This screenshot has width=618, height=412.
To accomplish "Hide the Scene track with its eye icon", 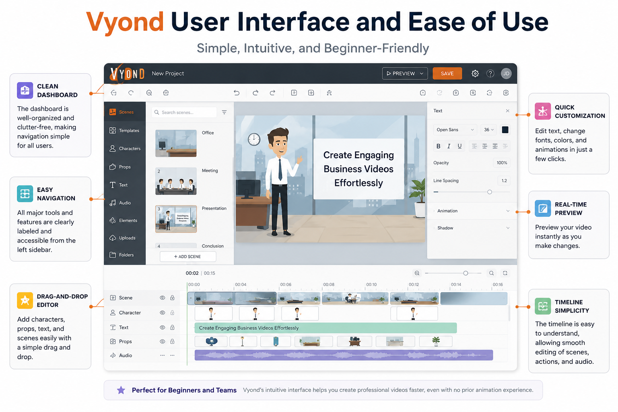I will tap(163, 298).
